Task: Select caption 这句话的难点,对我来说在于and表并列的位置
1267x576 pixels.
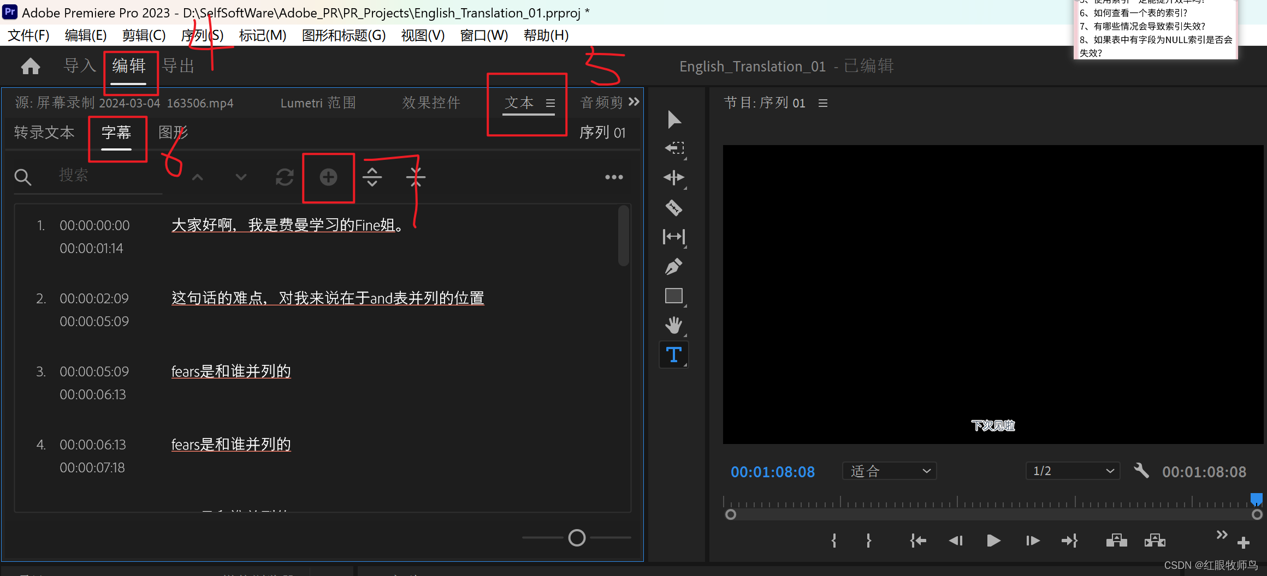Action: [x=328, y=298]
